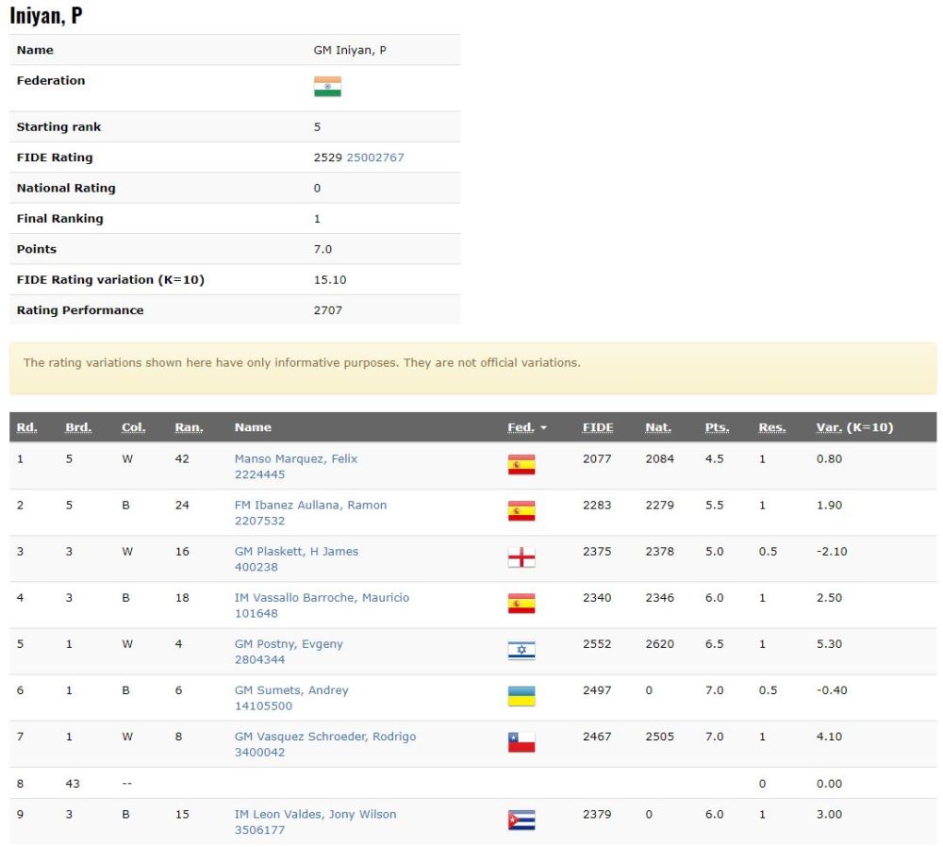The width and height of the screenshot is (943, 847).
Task: Click Spain flag next to Manso Marquez
Action: click(x=521, y=465)
